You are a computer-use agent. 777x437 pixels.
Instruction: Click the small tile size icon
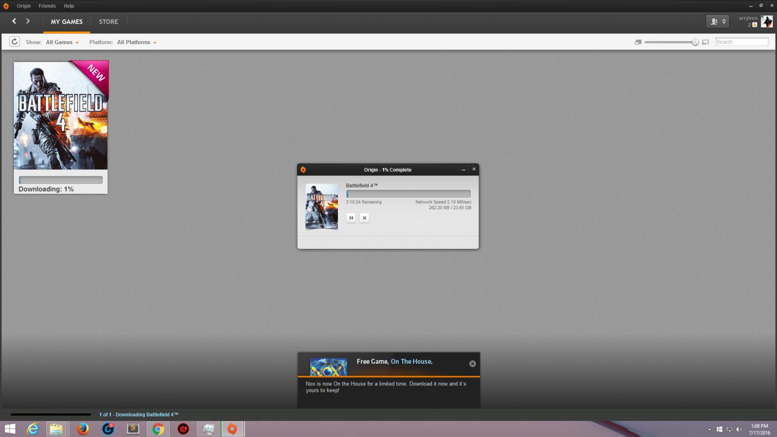click(638, 42)
